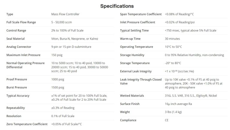Click the ±0.3% of Reading repeatability value

click(x=63, y=108)
